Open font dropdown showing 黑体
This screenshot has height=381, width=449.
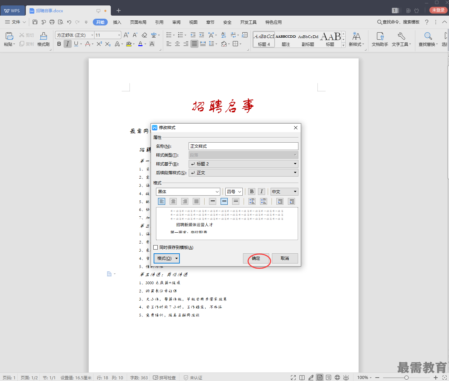click(x=188, y=192)
